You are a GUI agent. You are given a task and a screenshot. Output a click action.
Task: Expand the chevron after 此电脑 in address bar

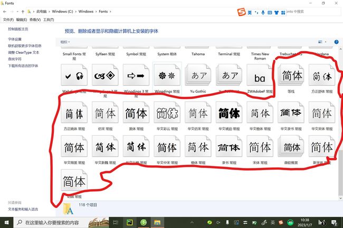click(49, 12)
